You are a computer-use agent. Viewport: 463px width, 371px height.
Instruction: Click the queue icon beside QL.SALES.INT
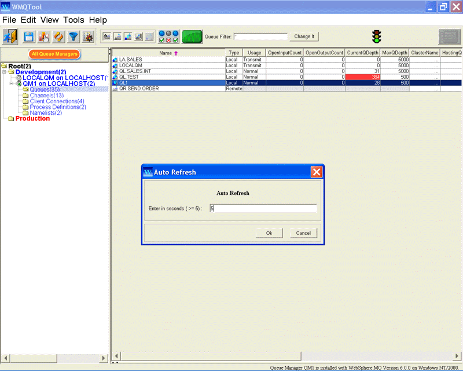coord(115,71)
